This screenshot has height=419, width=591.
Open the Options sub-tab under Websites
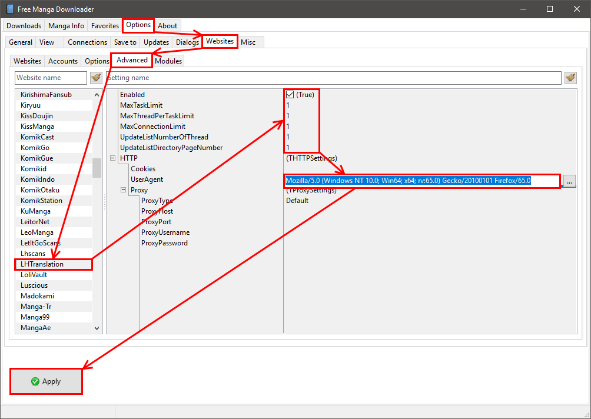[x=97, y=61]
